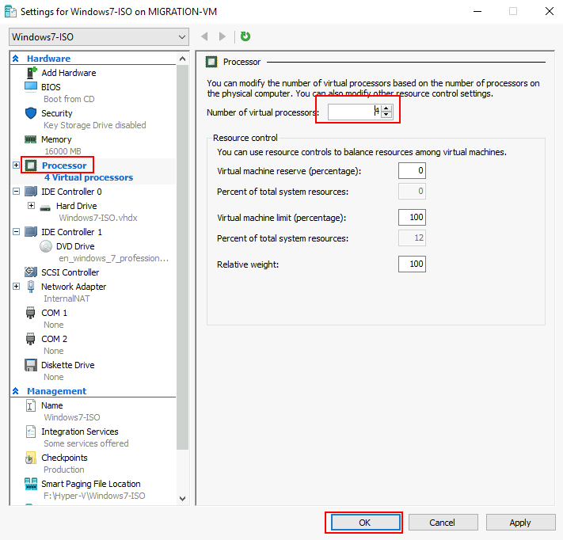Screen dimensions: 563x540
Task: Select the Memory chip icon
Action: [x=31, y=139]
